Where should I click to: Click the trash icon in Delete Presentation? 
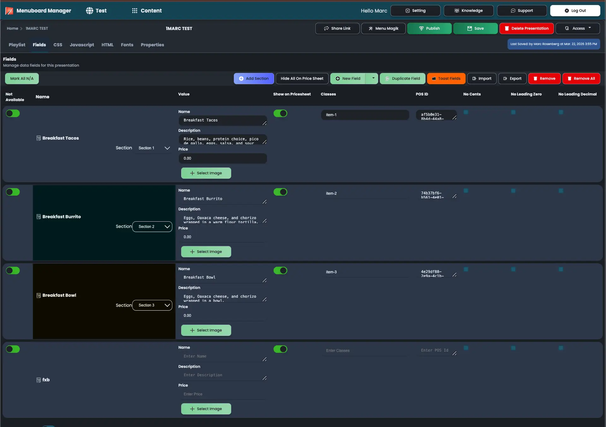(x=507, y=28)
